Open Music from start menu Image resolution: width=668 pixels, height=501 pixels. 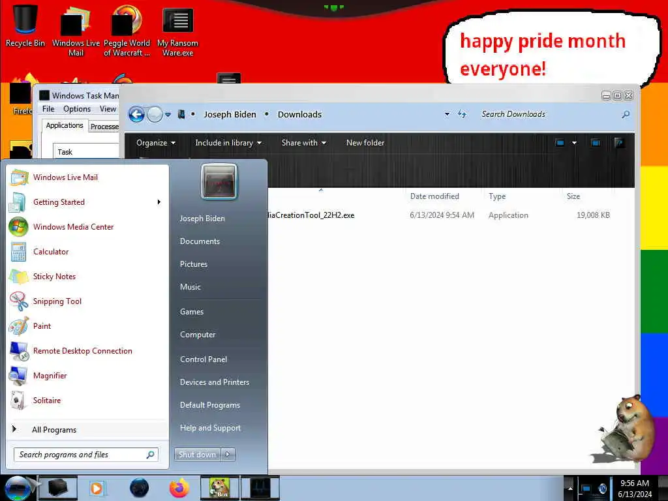tap(190, 287)
